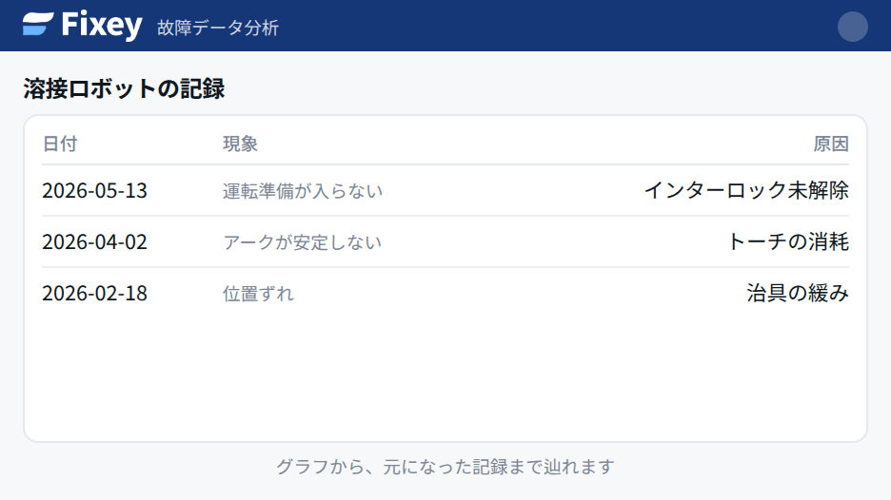The width and height of the screenshot is (891, 500).
Task: Open the 2026-02-18 record row
Action: click(445, 294)
